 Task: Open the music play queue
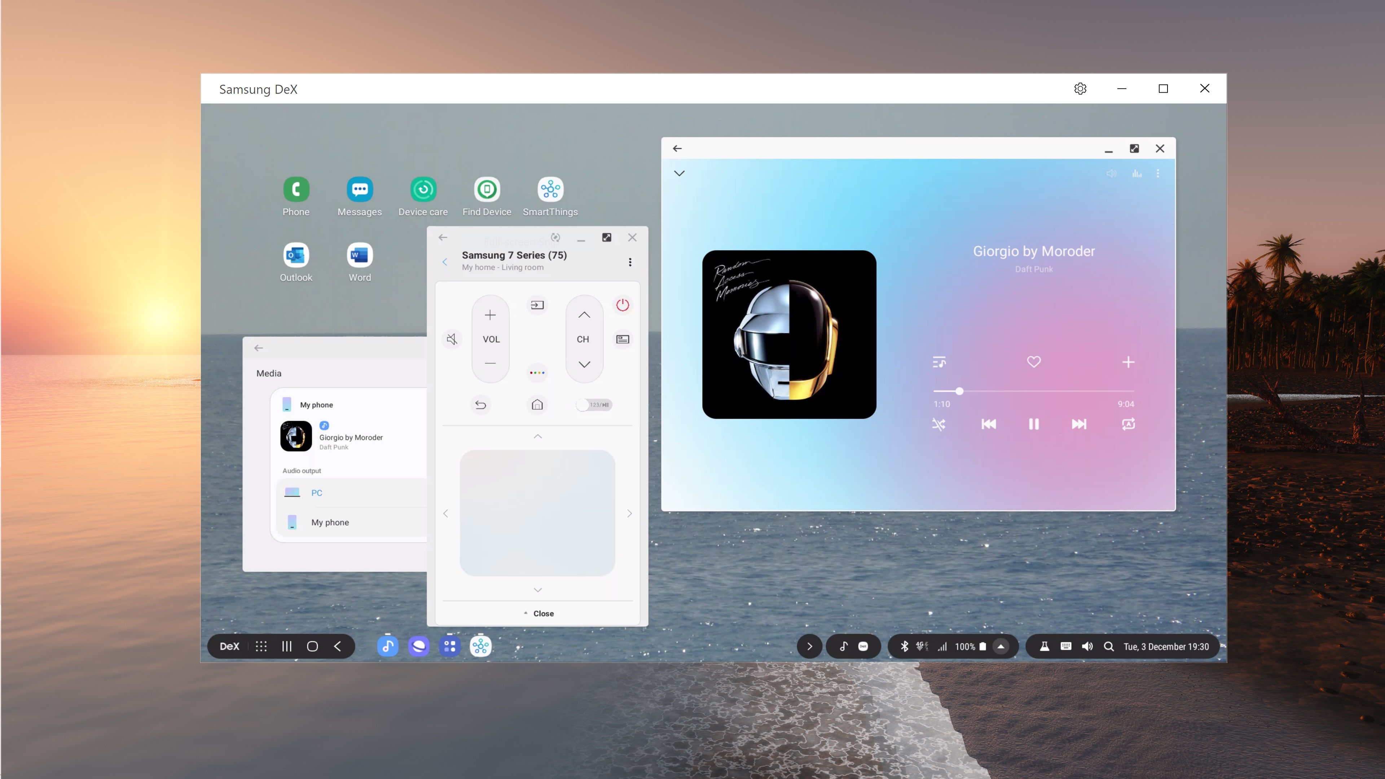[x=939, y=362]
